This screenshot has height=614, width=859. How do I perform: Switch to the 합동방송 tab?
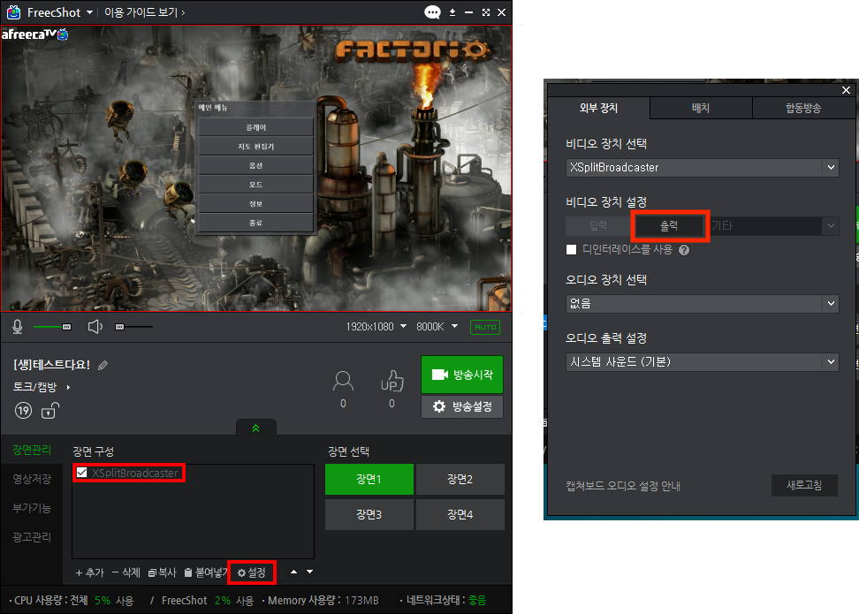(803, 108)
